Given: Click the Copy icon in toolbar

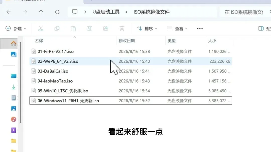Looking at the screenshot, I should tap(57, 28).
